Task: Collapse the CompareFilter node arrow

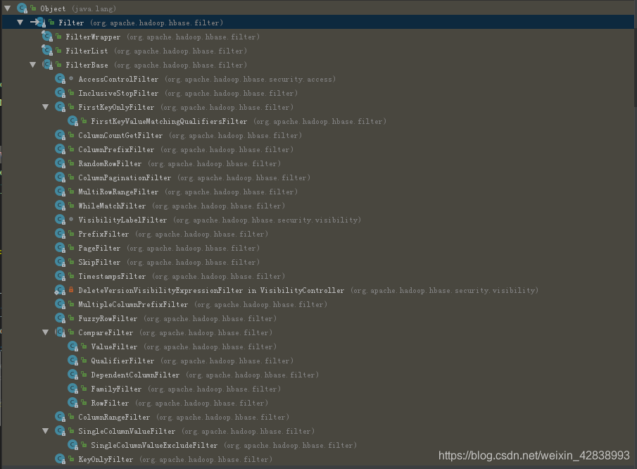Action: tap(46, 332)
